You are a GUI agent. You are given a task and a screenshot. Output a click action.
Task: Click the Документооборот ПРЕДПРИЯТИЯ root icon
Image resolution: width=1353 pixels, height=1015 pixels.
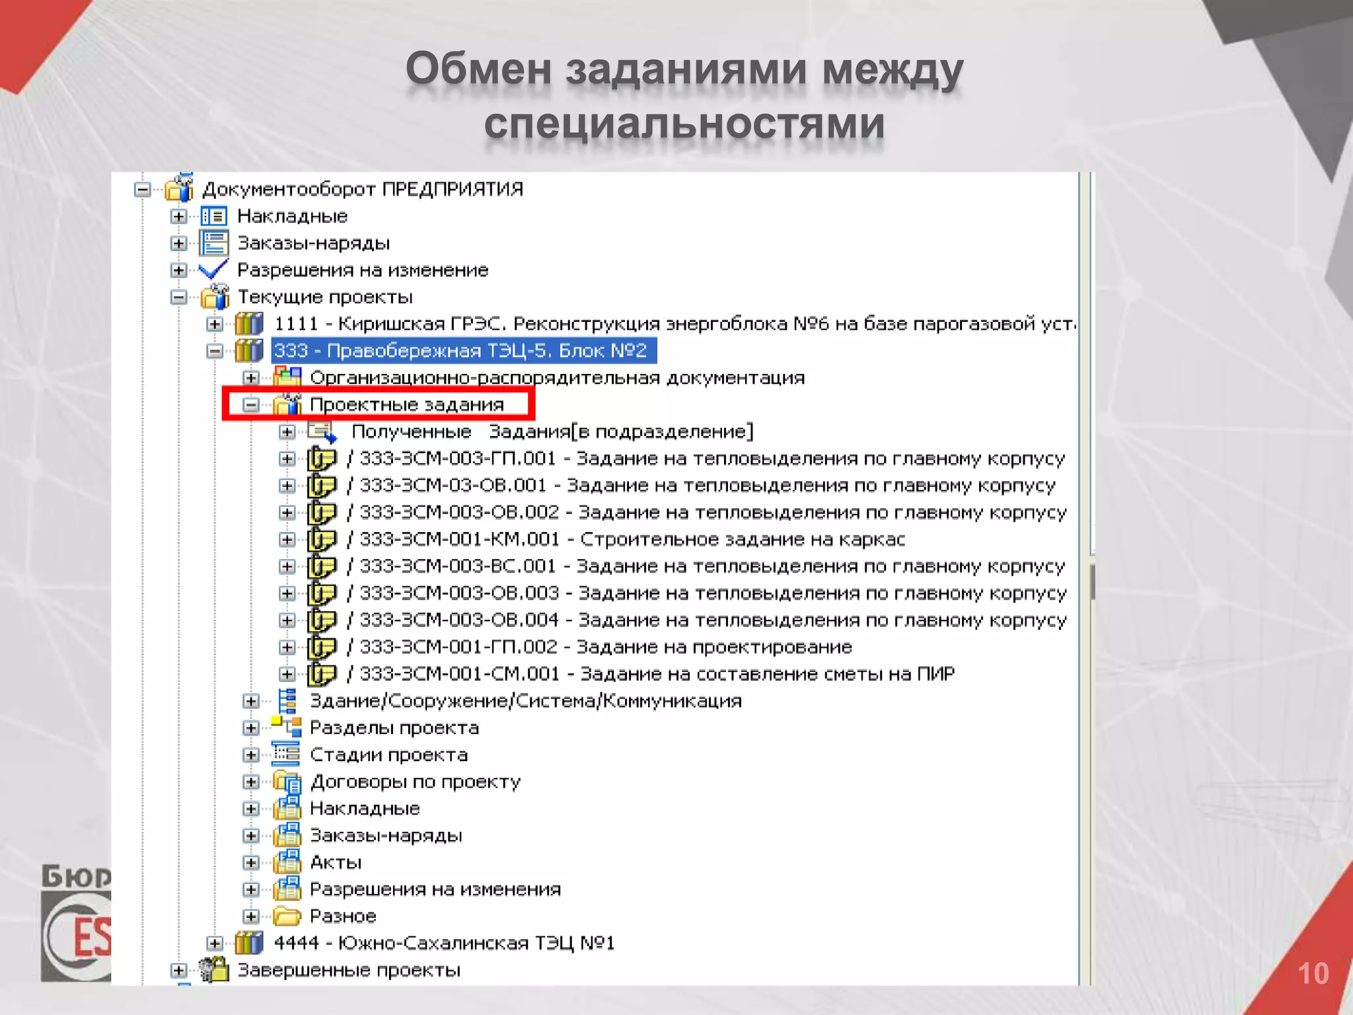coord(178,188)
